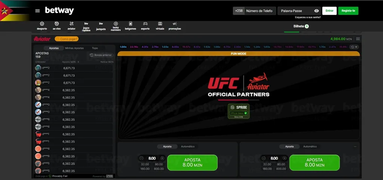
Task: Select 160.00 preset in left bet panel
Action: point(145,169)
